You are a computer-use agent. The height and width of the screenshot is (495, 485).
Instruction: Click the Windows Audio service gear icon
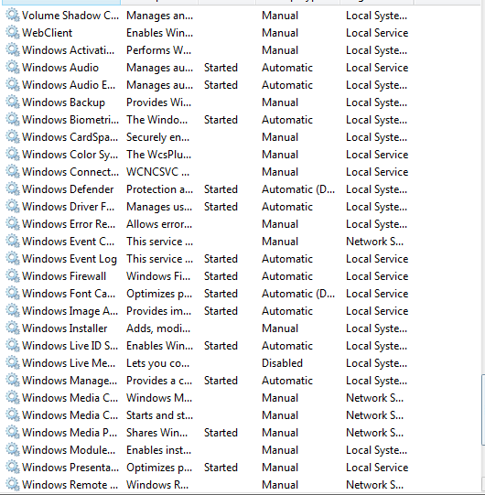coord(13,67)
